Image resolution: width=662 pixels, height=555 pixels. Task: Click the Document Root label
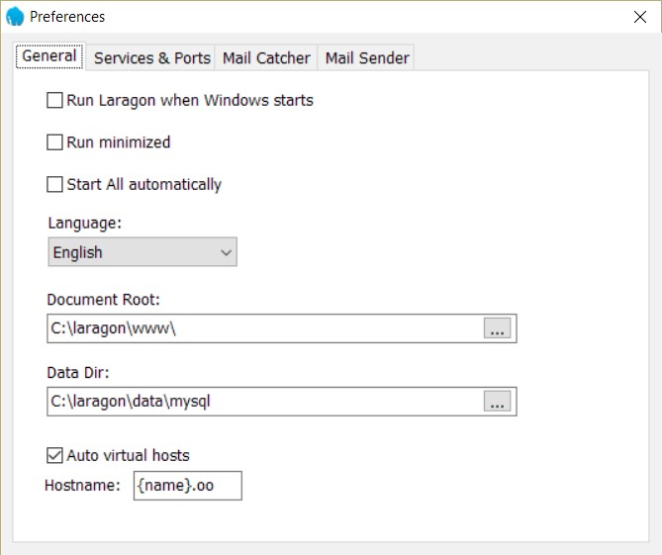(x=103, y=299)
